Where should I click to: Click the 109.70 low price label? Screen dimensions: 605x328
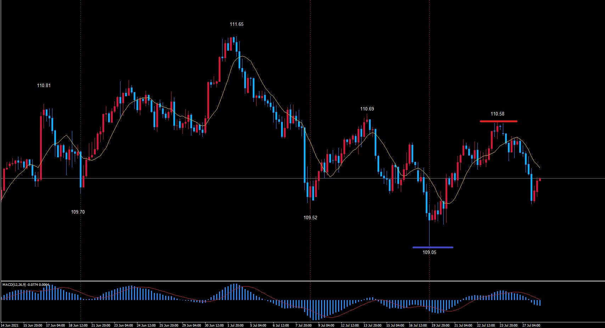click(x=77, y=211)
